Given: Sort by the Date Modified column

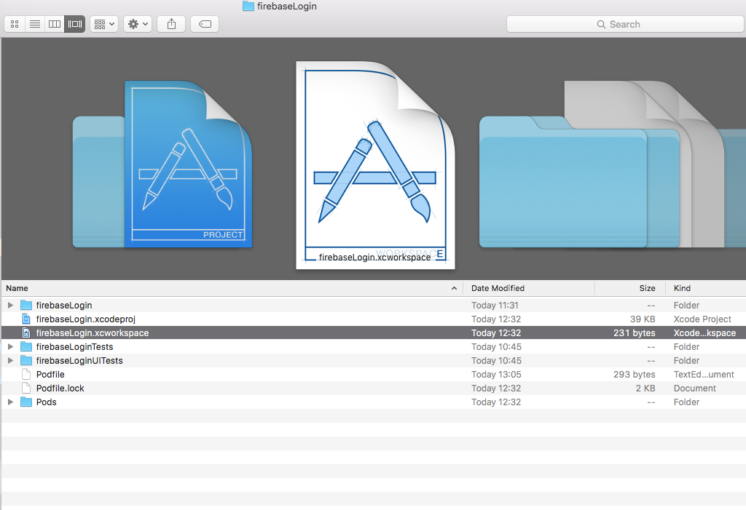Looking at the screenshot, I should click(498, 288).
